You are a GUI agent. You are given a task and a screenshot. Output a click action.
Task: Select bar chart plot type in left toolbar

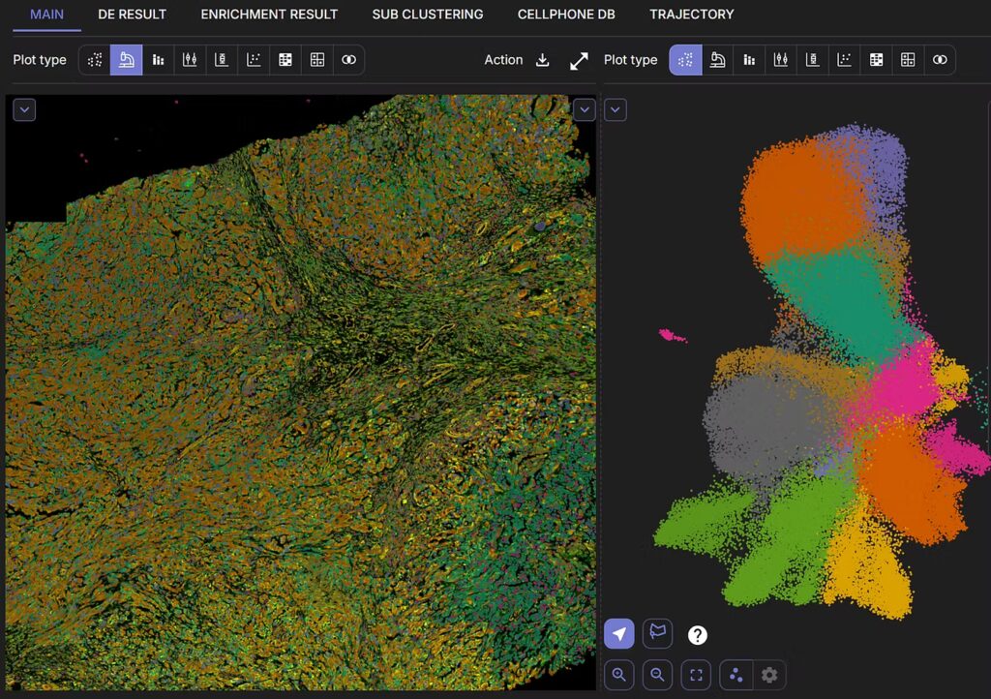click(x=158, y=60)
